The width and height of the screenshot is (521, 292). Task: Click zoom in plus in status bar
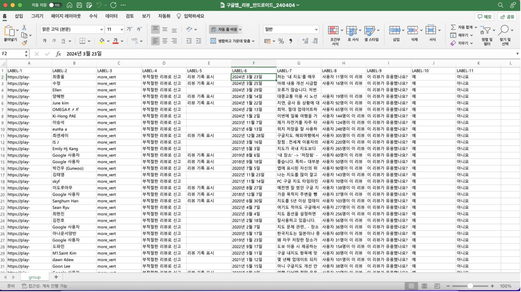pos(492,286)
